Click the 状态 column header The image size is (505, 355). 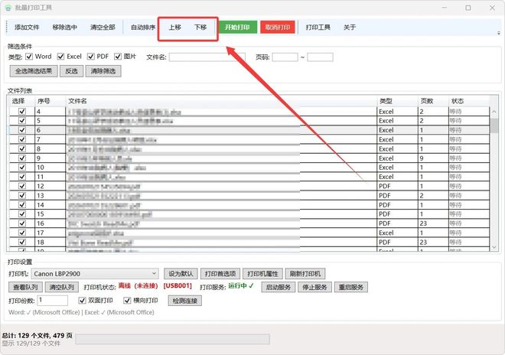[469, 101]
